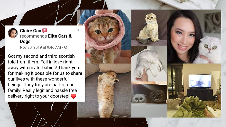Click the word 'recommends' in header
This screenshot has width=226, height=127.
[33, 36]
